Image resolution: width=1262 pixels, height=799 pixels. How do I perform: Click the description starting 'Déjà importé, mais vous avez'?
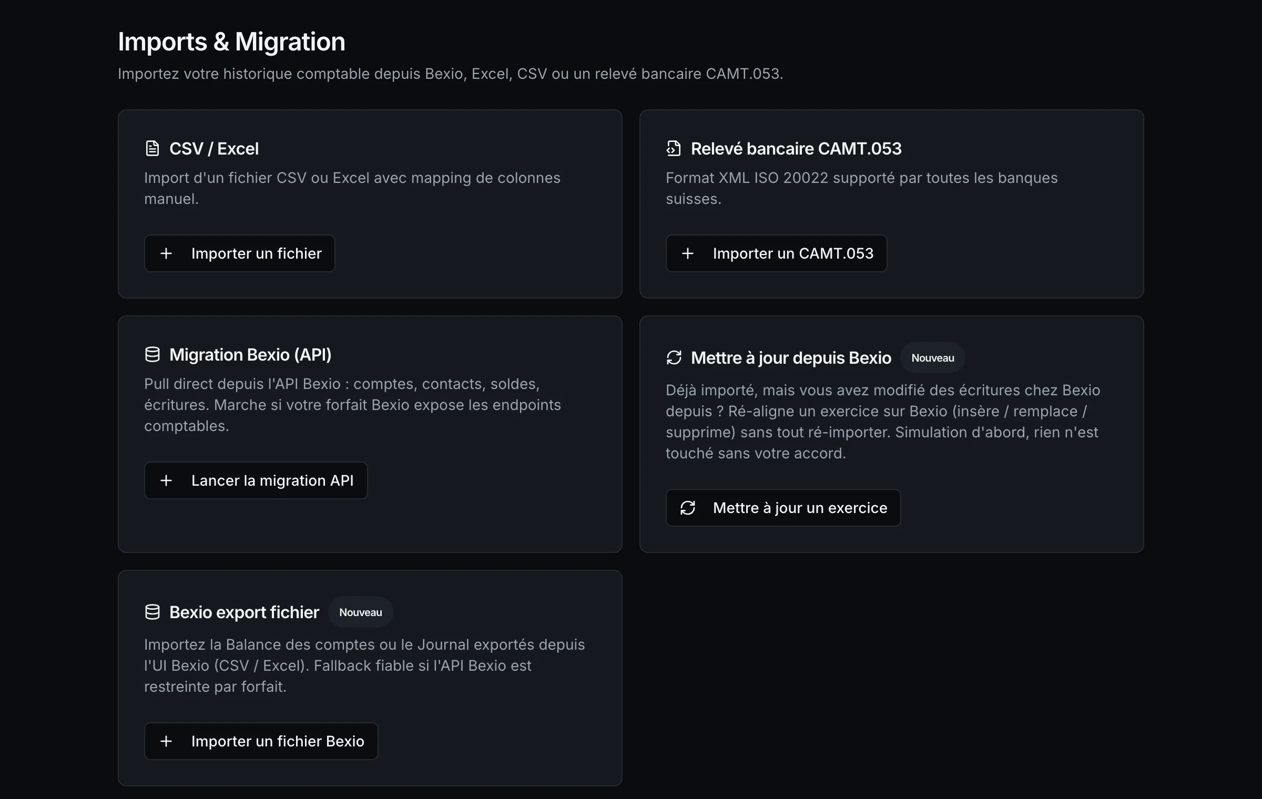tap(883, 422)
